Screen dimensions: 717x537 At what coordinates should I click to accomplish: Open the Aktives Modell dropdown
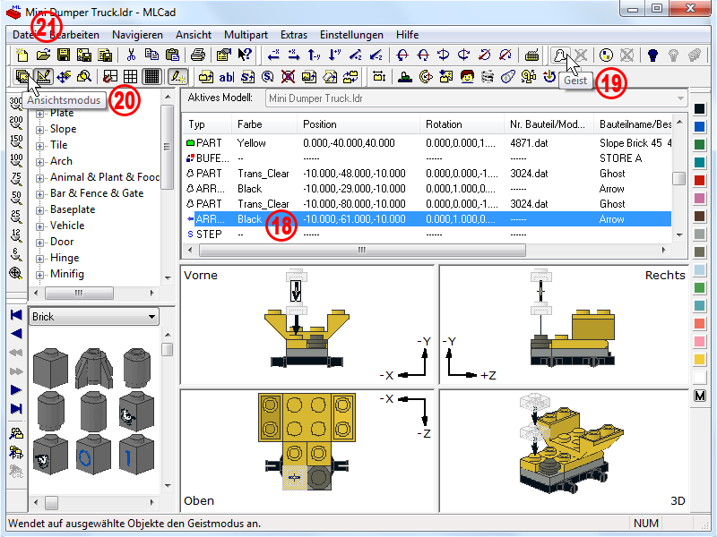click(476, 98)
